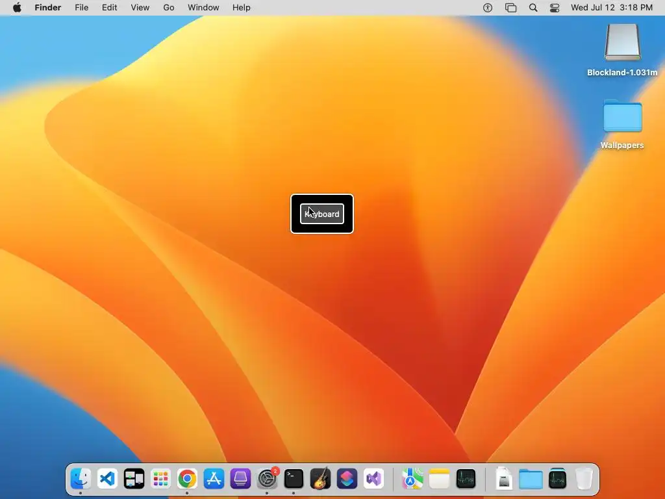The image size is (665, 499).
Task: Click the date and time Wed Jul 12
Action: (x=612, y=8)
